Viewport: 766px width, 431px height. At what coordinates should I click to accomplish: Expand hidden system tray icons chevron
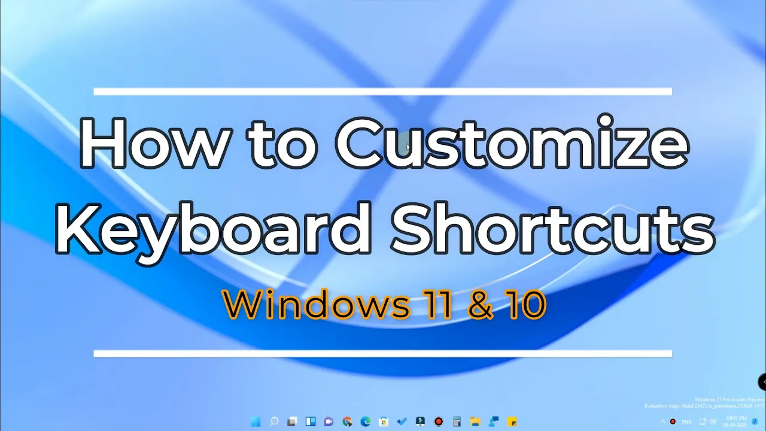click(662, 421)
